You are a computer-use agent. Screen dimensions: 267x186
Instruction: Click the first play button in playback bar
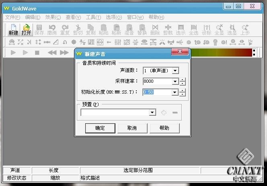coord(13,53)
